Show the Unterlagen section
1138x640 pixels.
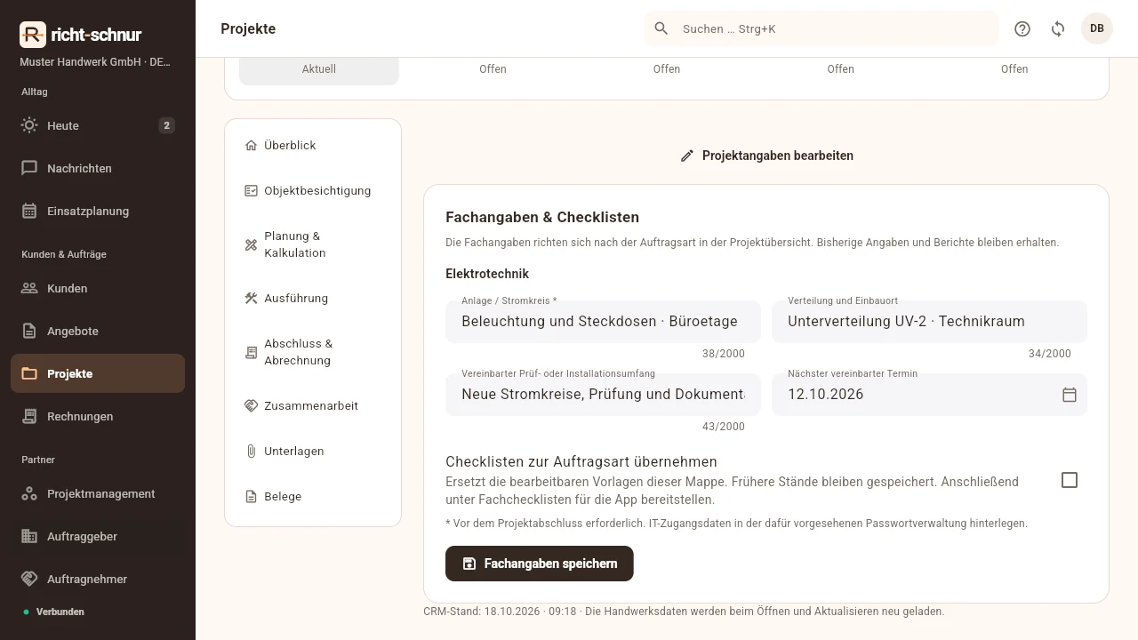[313, 451]
